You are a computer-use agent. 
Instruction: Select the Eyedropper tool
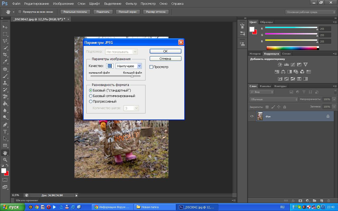pos(5,62)
